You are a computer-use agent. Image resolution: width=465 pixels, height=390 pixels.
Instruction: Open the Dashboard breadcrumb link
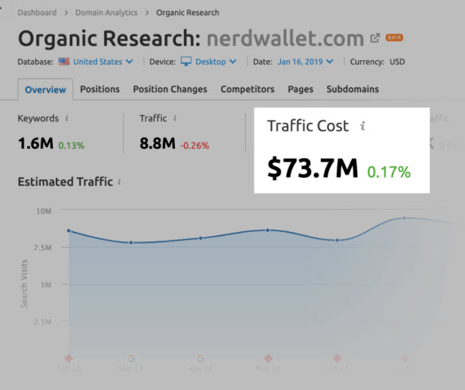click(37, 12)
